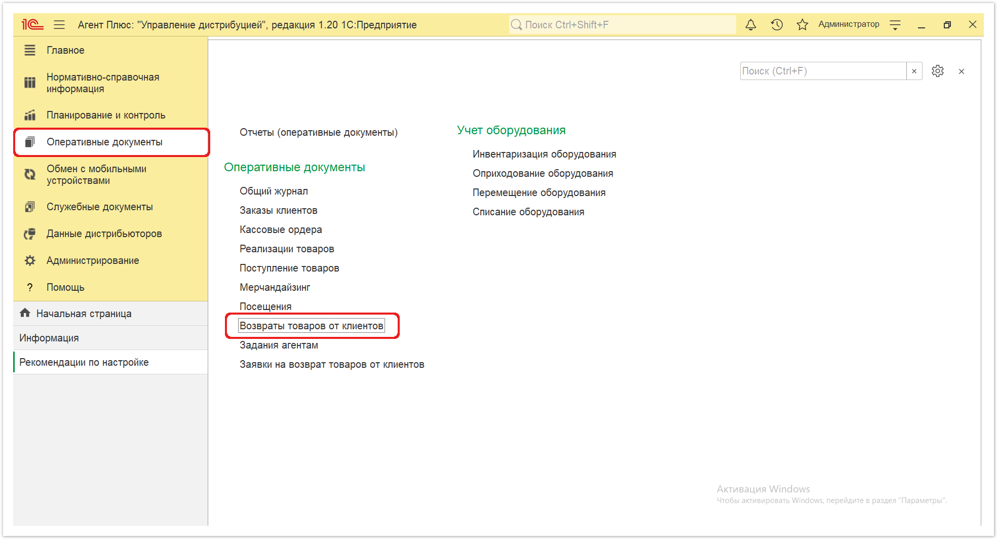Open Посещения journal

click(x=265, y=306)
